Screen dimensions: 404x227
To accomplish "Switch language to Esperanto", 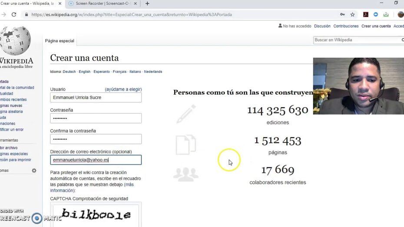I will point(102,72).
